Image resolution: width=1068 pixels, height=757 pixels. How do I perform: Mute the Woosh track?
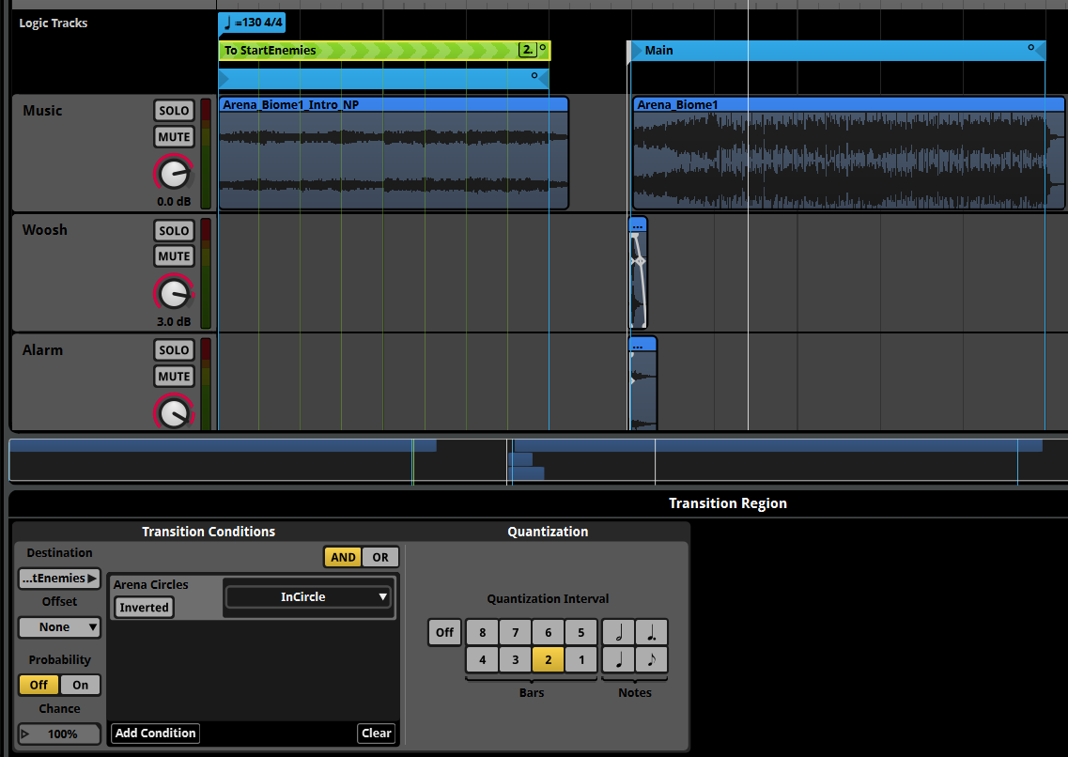tap(174, 256)
